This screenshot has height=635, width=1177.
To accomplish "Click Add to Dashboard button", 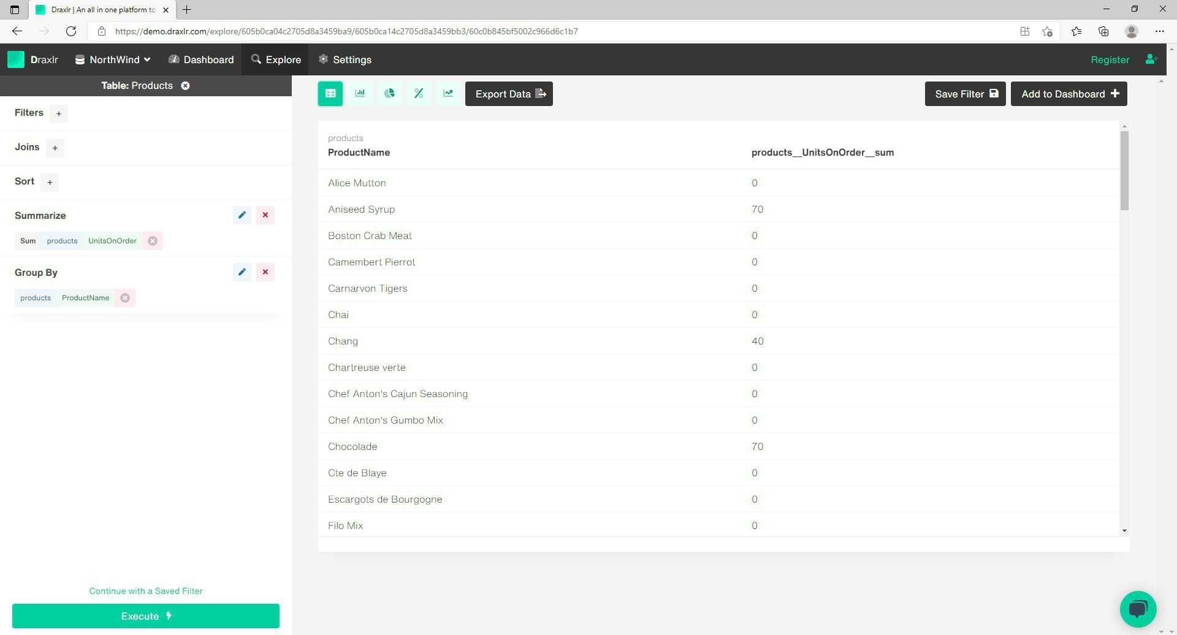I will 1068,94.
